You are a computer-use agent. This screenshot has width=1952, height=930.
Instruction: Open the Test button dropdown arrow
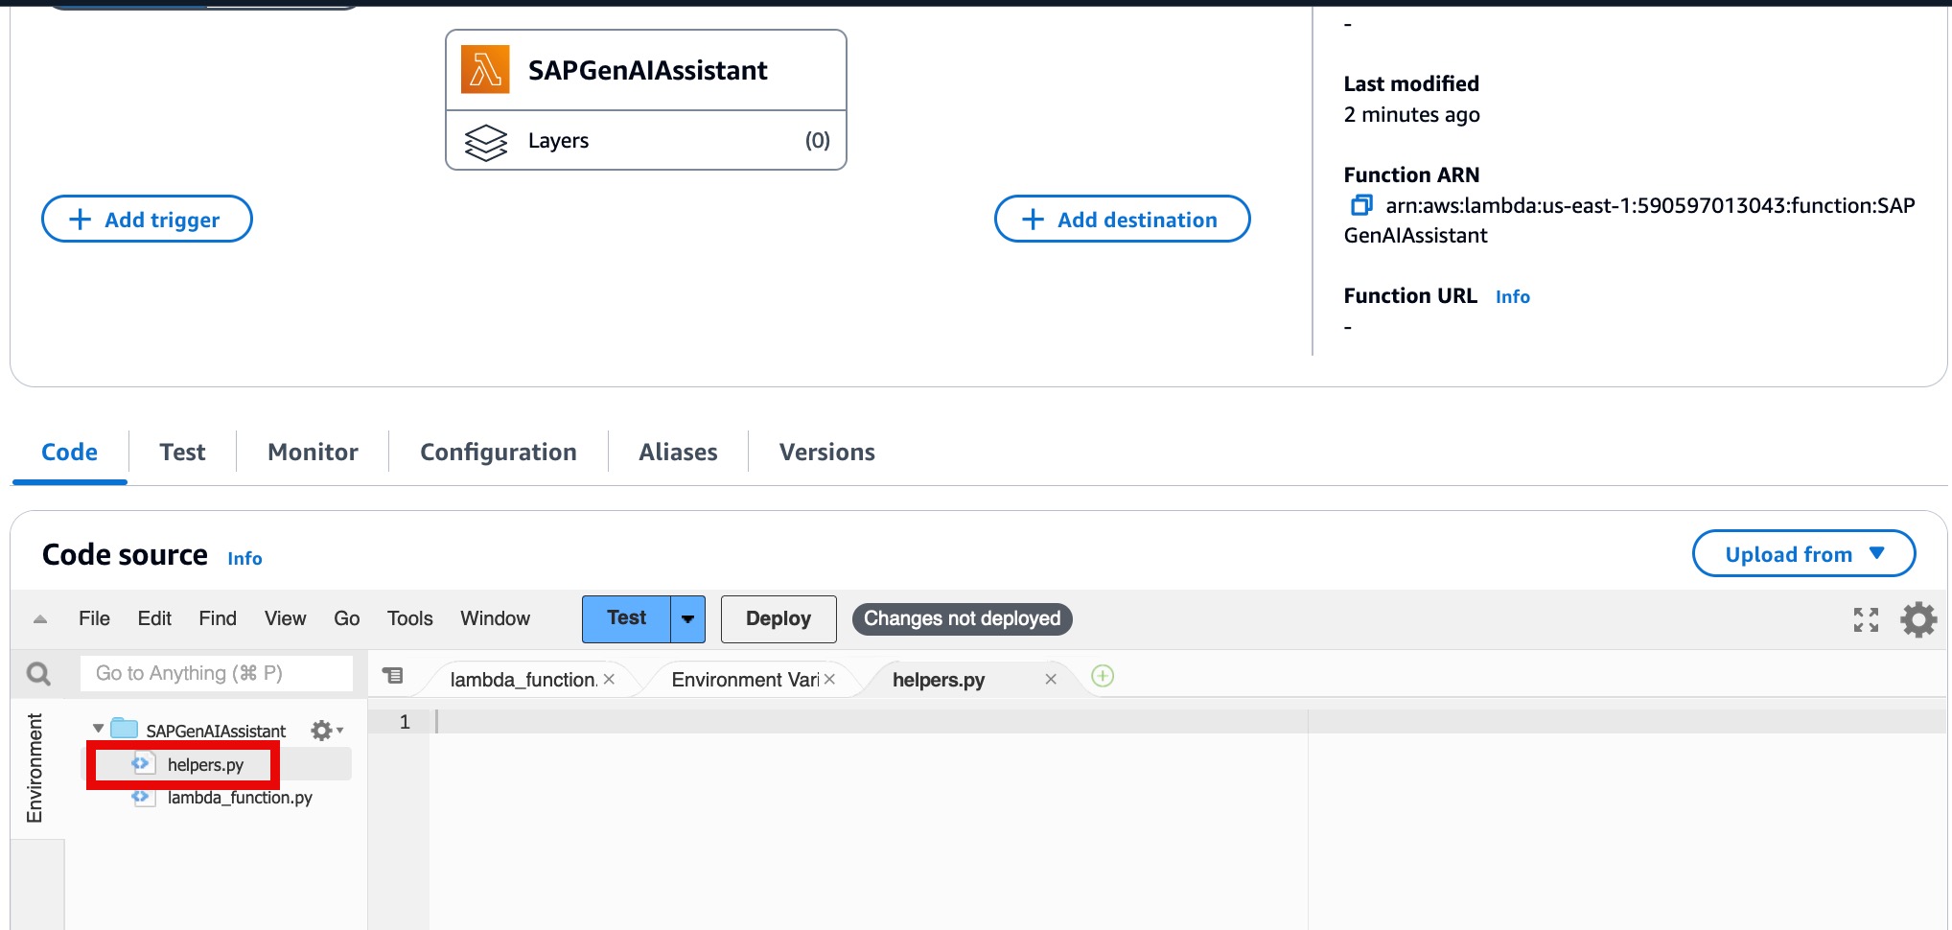click(x=687, y=619)
